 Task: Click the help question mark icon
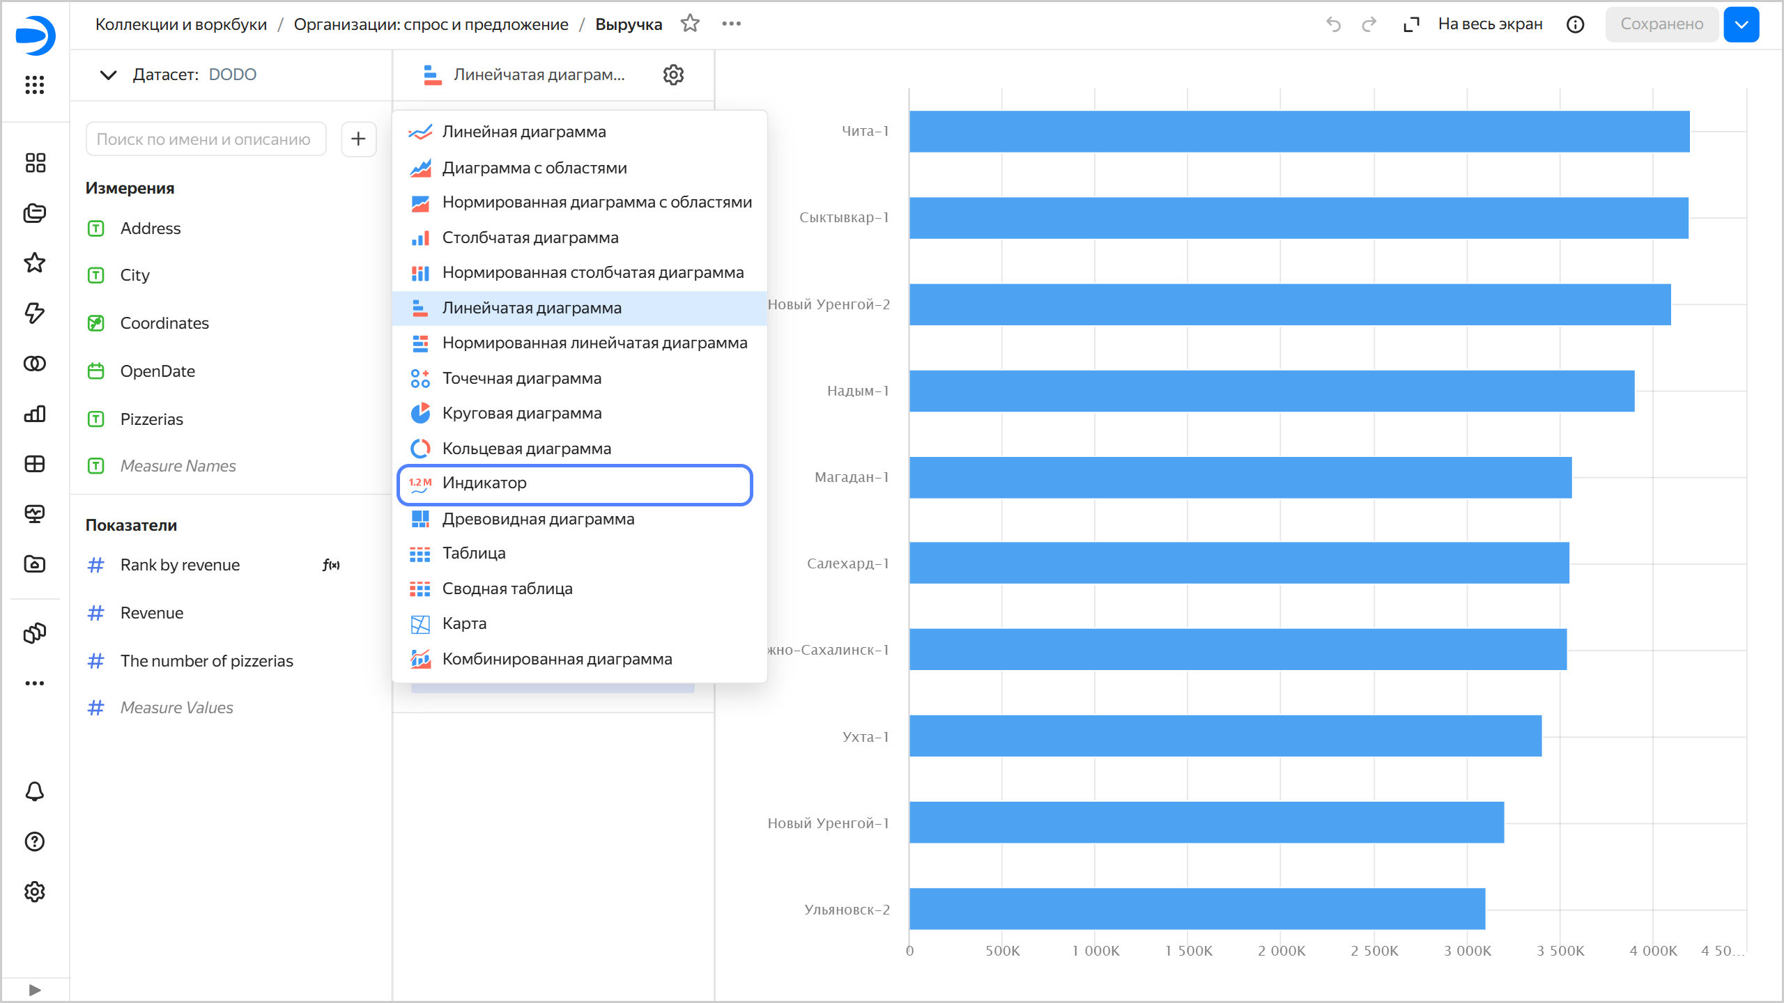(x=35, y=841)
